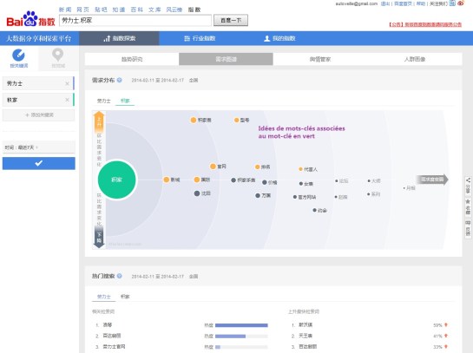Click the star favorite icon on right sidebar
This screenshot has width=473, height=353.
pos(468,202)
